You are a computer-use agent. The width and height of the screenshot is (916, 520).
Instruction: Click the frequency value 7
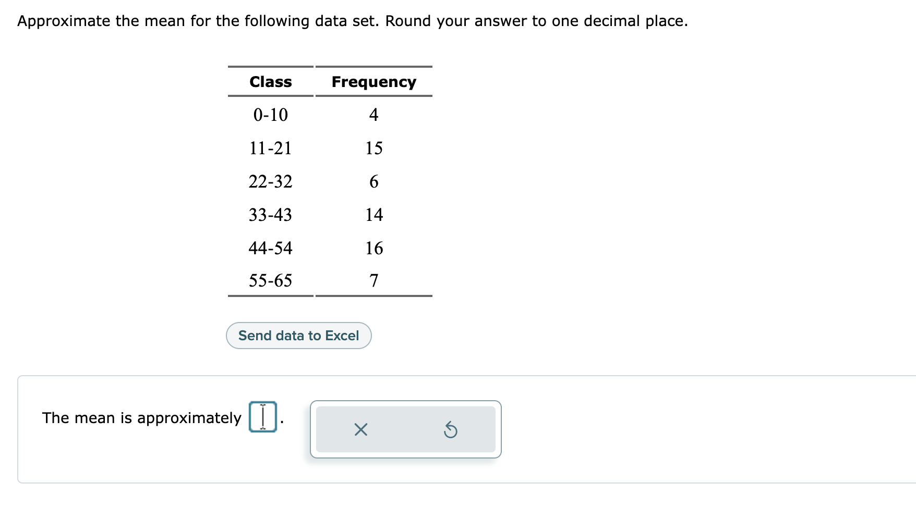click(374, 281)
